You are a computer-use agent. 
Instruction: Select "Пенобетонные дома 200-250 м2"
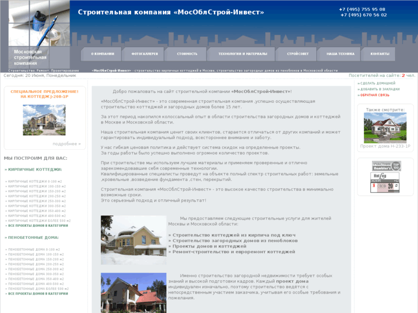(36, 264)
